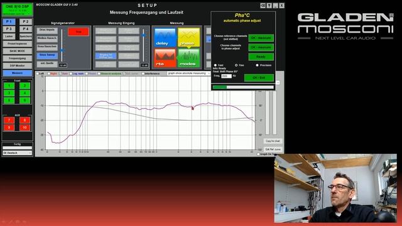Click the OK / Exit button

point(259,77)
